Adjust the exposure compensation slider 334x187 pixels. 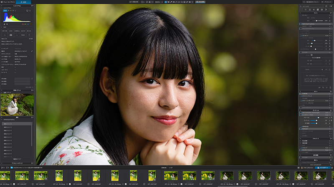(x=316, y=21)
